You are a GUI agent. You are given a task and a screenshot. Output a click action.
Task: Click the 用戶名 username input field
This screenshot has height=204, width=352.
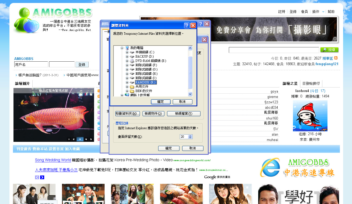[31, 65]
